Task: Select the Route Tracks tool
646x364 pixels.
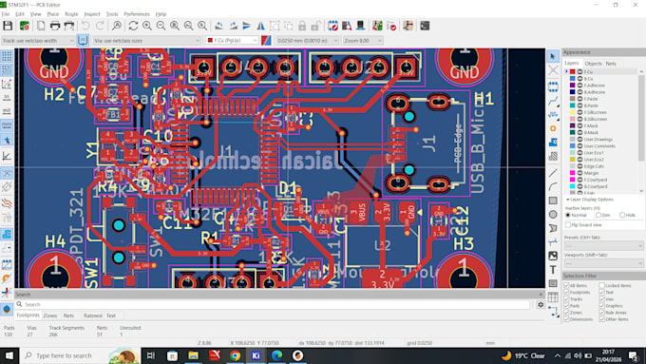Action: pyautogui.click(x=553, y=101)
